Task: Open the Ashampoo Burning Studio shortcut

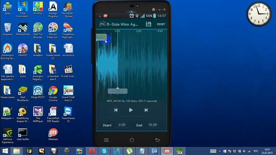Action: click(x=8, y=52)
